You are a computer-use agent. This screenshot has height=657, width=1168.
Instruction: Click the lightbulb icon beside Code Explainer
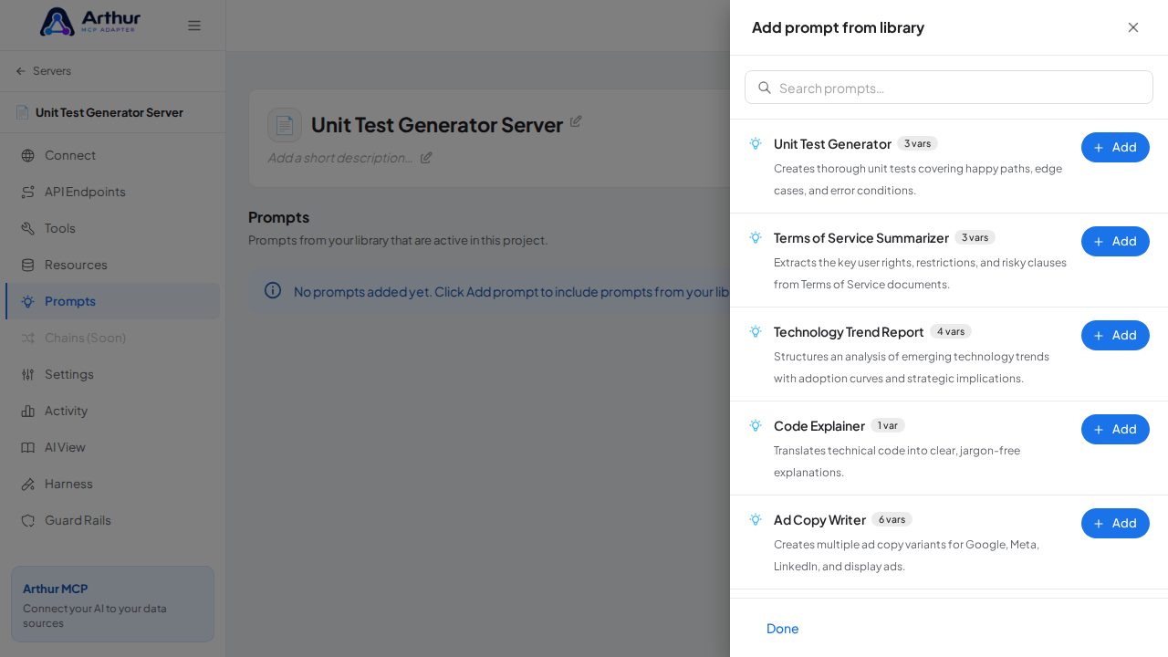pyautogui.click(x=756, y=425)
